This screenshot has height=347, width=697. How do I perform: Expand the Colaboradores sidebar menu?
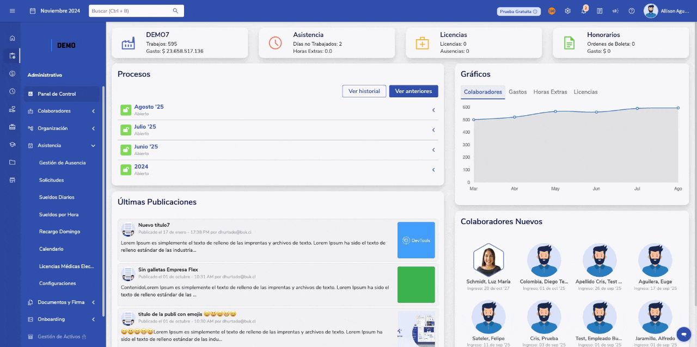[x=63, y=111]
